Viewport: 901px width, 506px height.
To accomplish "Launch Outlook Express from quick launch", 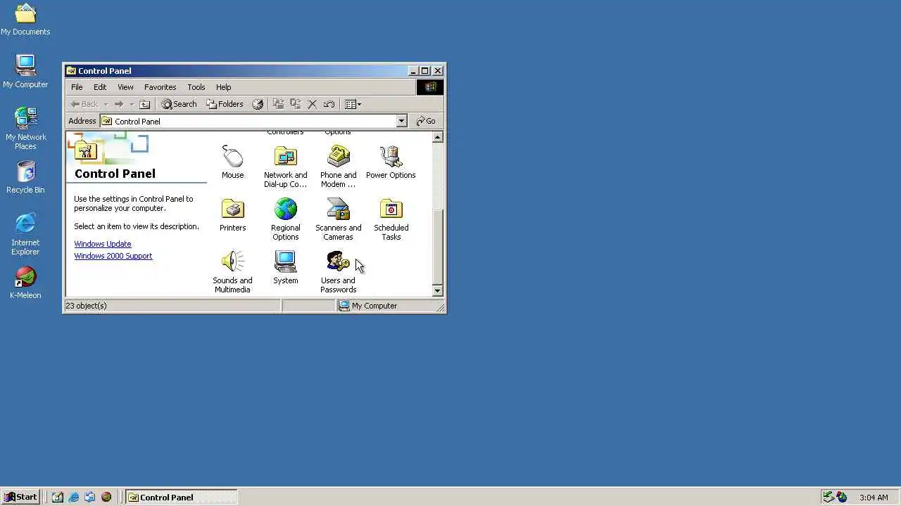I will (90, 497).
